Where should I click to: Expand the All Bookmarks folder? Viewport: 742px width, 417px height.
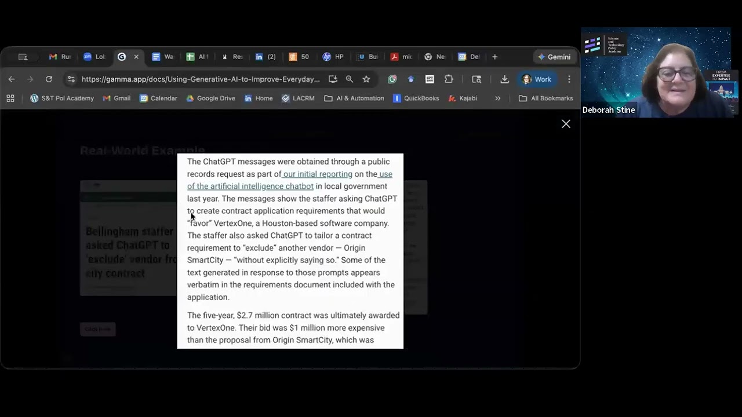coord(545,98)
